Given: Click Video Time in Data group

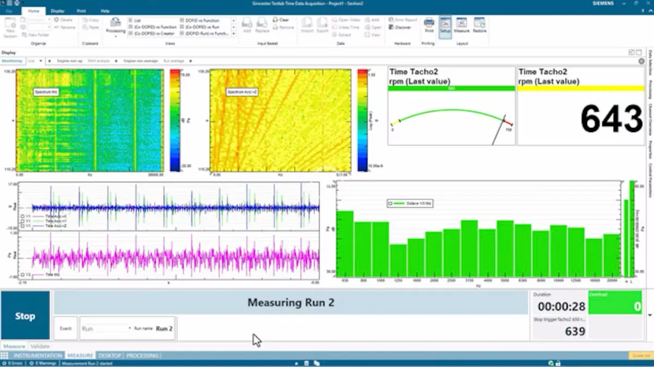Looking at the screenshot, I should 346,27.
